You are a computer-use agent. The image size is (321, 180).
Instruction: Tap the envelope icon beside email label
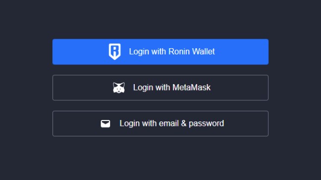click(105, 123)
